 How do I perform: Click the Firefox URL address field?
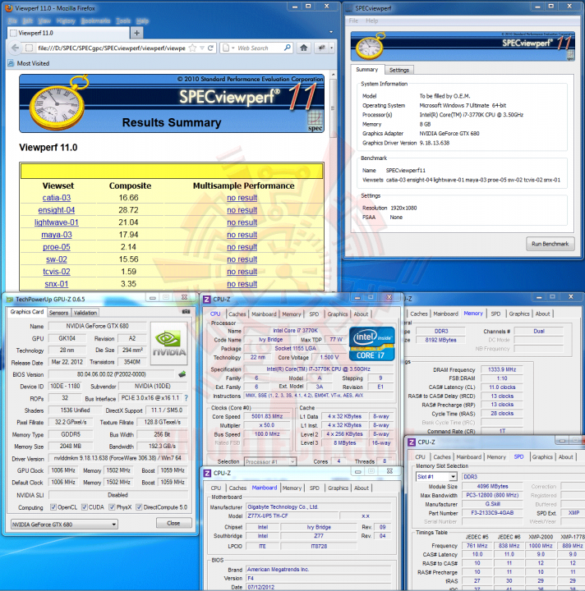(111, 48)
